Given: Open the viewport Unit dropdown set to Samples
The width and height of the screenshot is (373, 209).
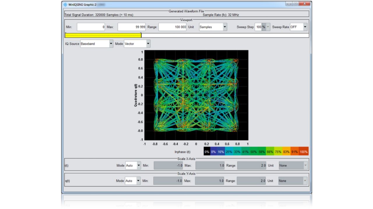Looking at the screenshot, I should coord(213,27).
